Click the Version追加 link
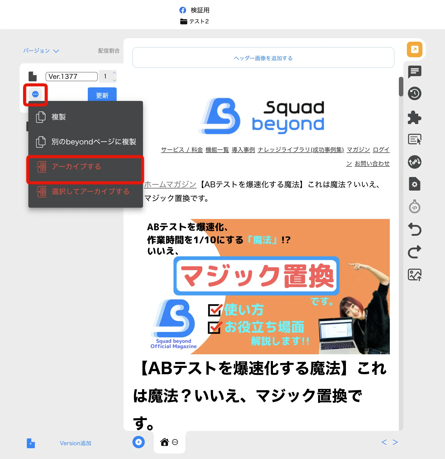Screen dimensions: 445x459 (76, 443)
